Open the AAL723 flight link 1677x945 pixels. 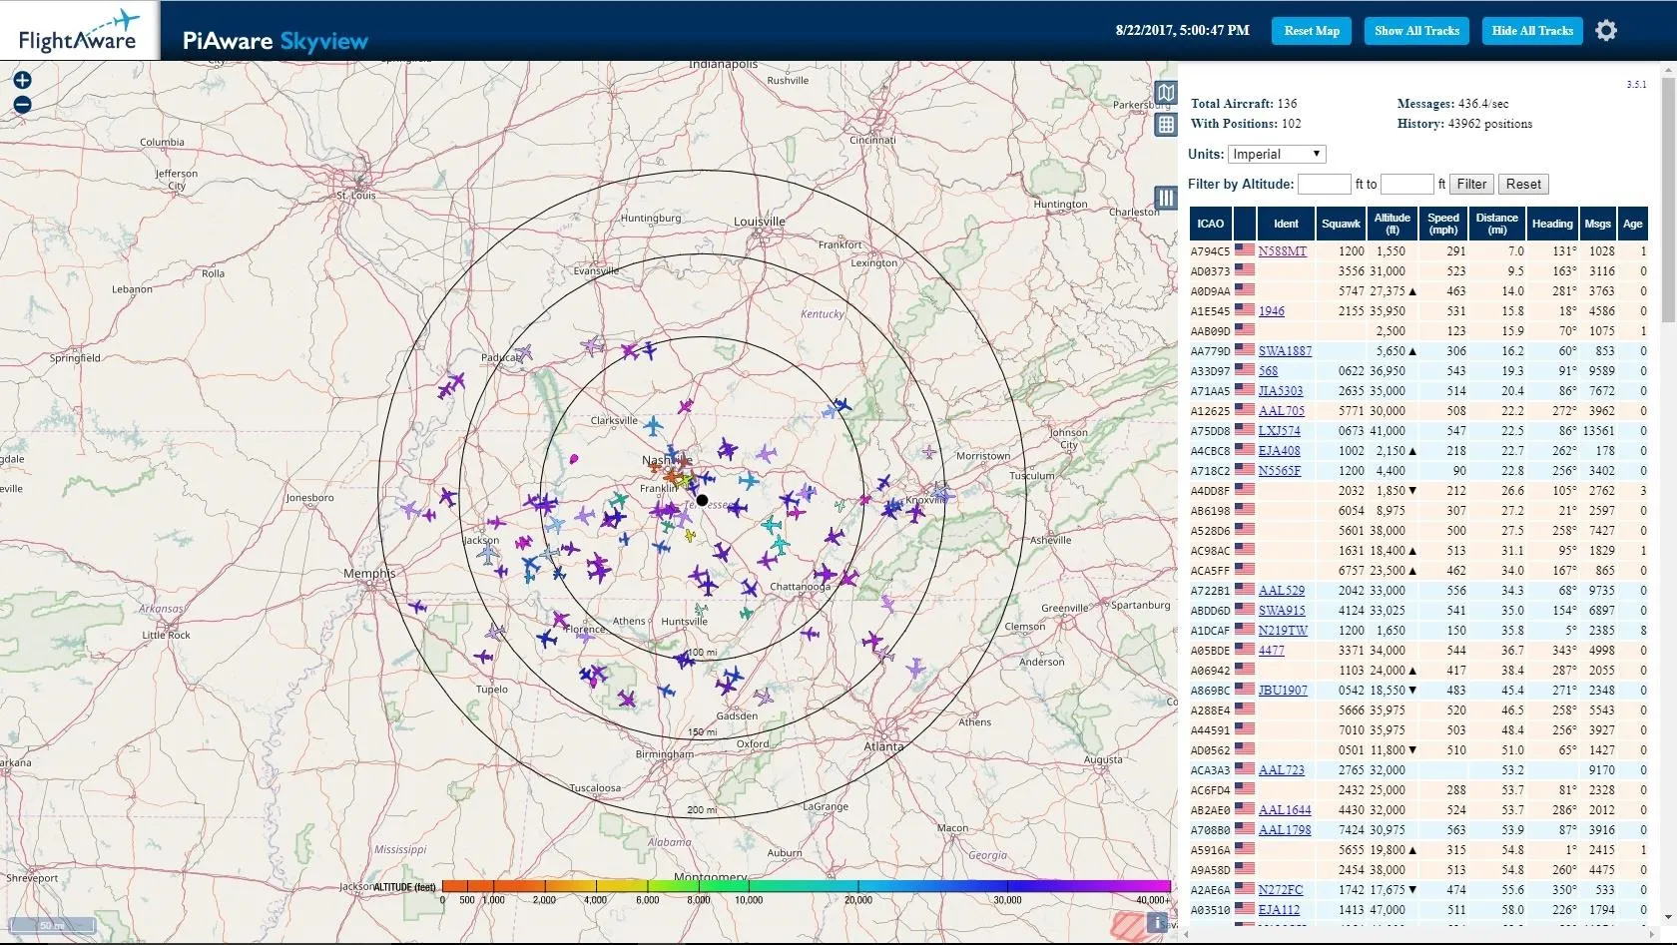[x=1281, y=770]
